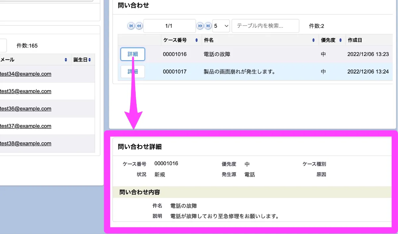Click the test35@example.com link
This screenshot has width=398, height=234.
[26, 91]
